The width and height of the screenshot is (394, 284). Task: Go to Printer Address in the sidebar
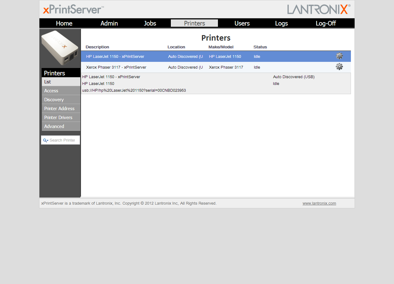point(61,109)
